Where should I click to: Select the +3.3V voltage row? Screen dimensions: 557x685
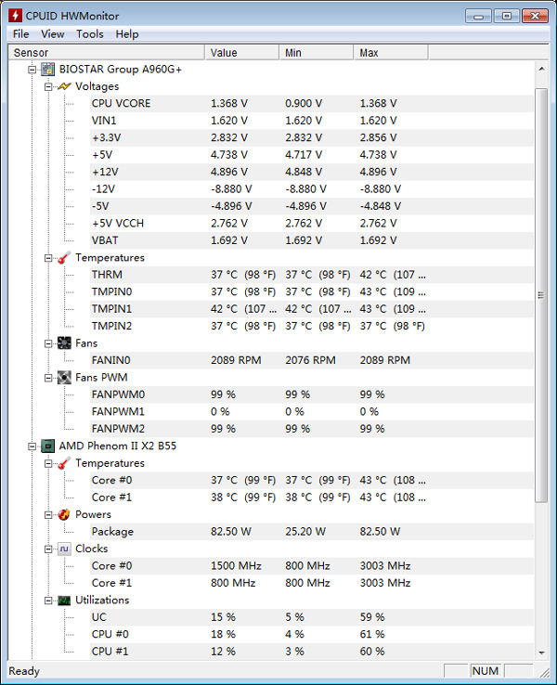pyautogui.click(x=312, y=137)
